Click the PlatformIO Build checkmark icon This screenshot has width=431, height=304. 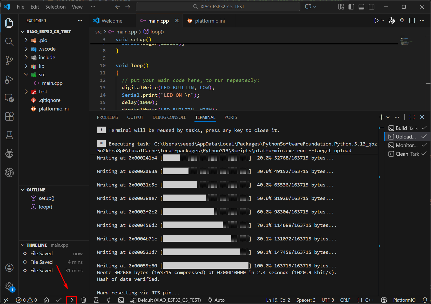(x=59, y=300)
